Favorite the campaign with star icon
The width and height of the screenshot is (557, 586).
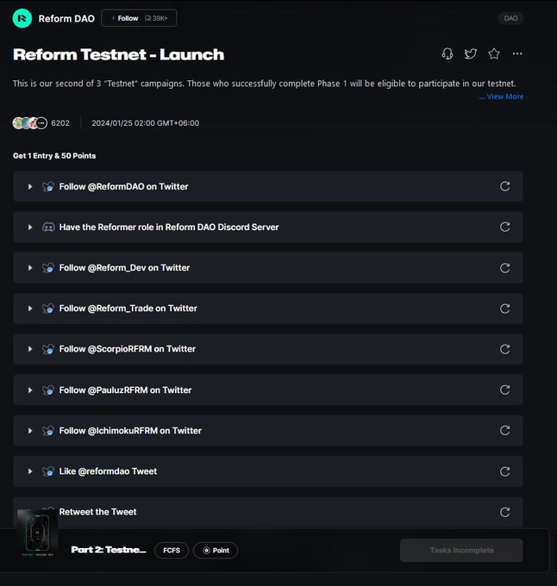point(494,53)
